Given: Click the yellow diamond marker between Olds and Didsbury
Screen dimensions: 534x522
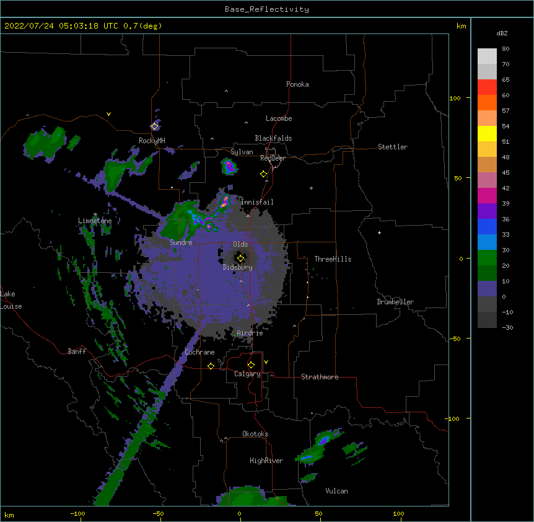Looking at the screenshot, I should pyautogui.click(x=240, y=259).
